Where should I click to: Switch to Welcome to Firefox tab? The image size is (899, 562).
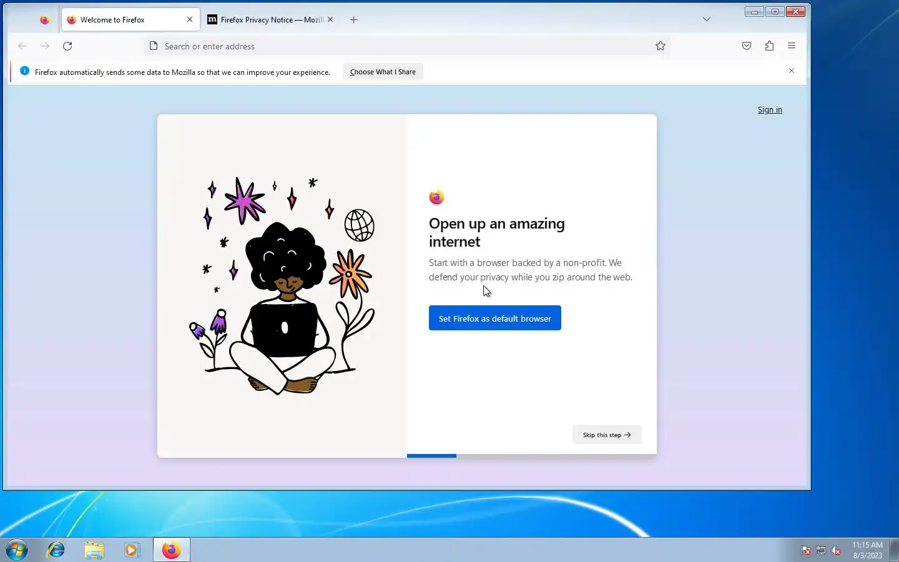click(130, 19)
